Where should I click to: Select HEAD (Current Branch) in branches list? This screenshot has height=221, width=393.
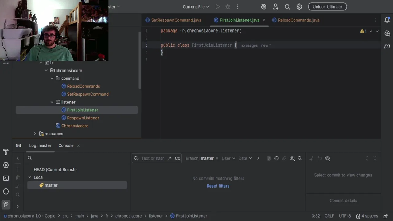[x=55, y=169]
